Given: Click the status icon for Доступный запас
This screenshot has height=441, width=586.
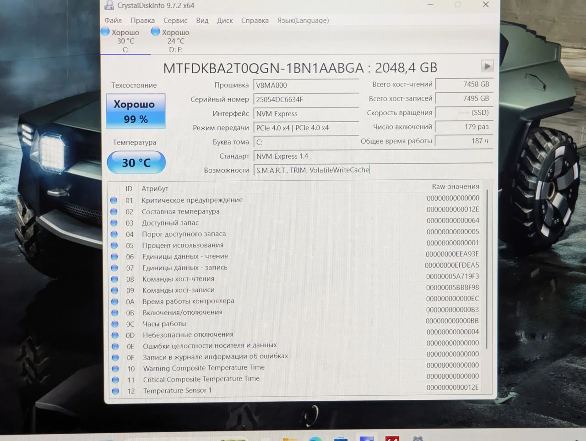Looking at the screenshot, I should pos(114,223).
